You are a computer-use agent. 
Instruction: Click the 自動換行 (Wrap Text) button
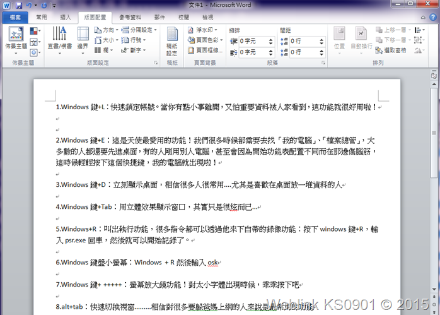[x=361, y=41]
